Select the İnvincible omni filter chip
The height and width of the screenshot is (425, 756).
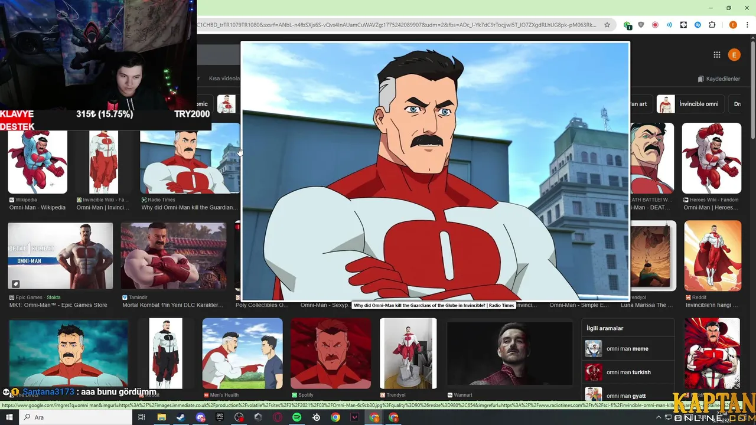[689, 104]
